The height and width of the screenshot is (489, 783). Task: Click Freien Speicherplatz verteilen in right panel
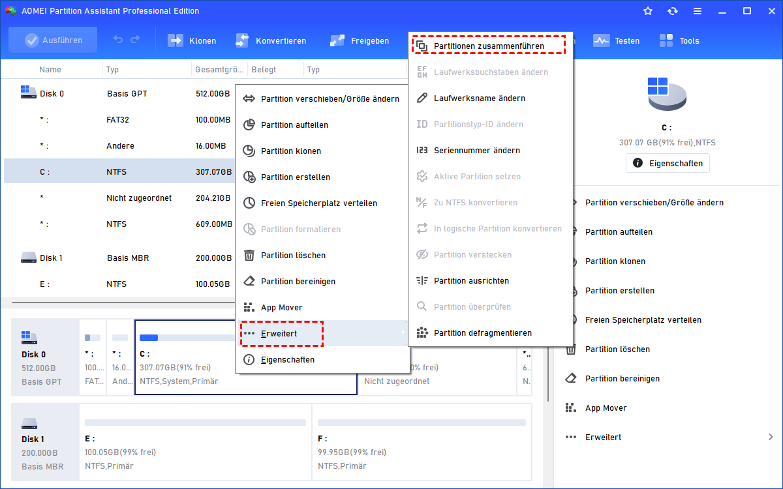(643, 320)
